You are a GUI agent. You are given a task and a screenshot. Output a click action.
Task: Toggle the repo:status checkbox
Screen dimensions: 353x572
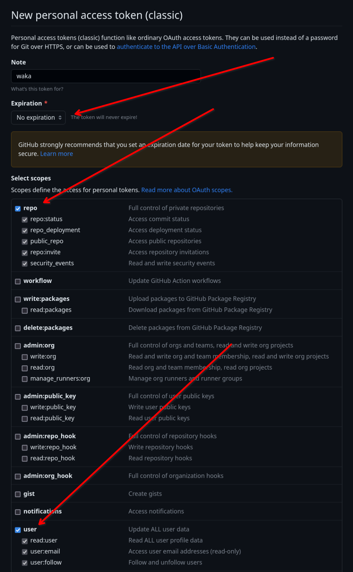coord(25,220)
